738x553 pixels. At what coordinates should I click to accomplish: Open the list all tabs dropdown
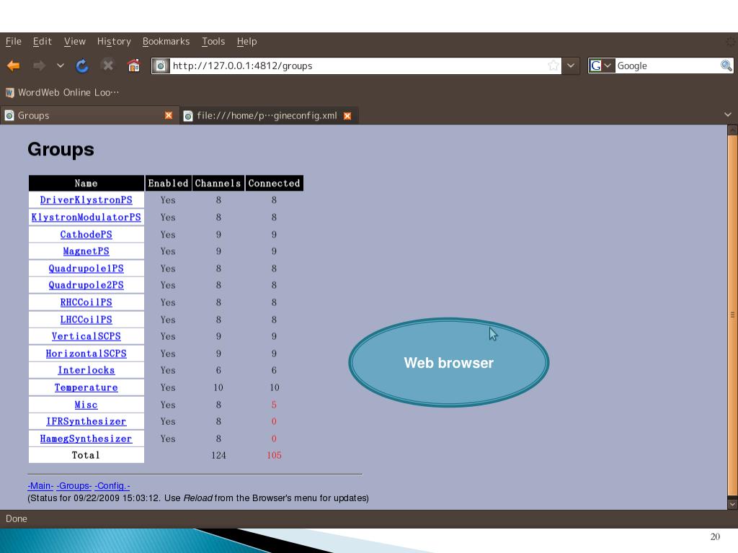pos(728,114)
